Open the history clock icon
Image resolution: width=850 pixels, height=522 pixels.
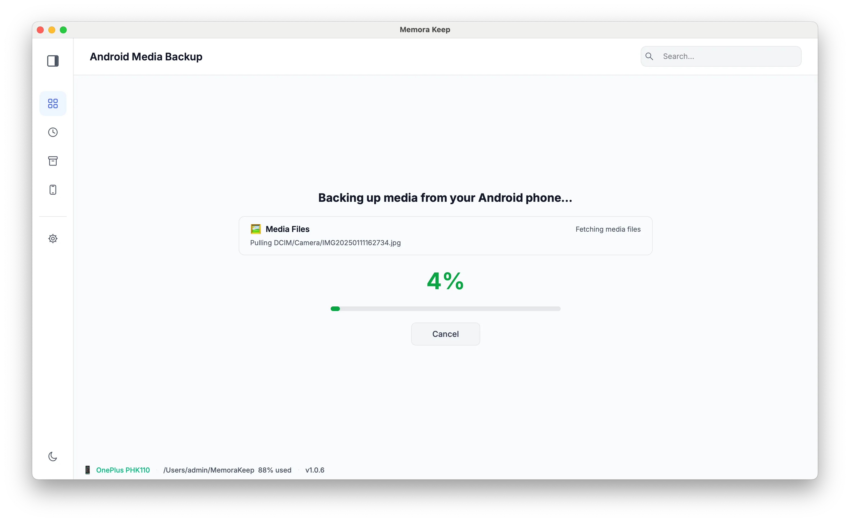[x=53, y=132]
